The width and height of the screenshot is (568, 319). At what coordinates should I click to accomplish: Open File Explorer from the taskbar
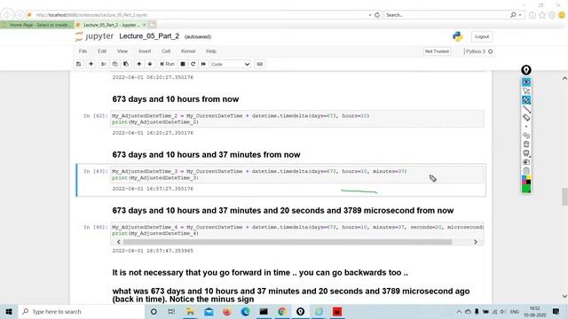pos(190,311)
